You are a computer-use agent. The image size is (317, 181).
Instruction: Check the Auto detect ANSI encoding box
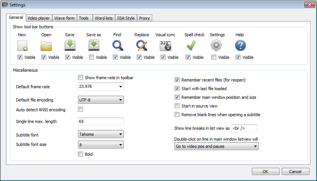[80, 109]
